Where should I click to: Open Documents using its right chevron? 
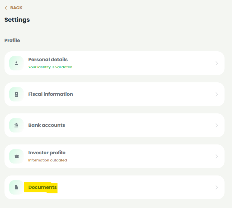tap(217, 187)
